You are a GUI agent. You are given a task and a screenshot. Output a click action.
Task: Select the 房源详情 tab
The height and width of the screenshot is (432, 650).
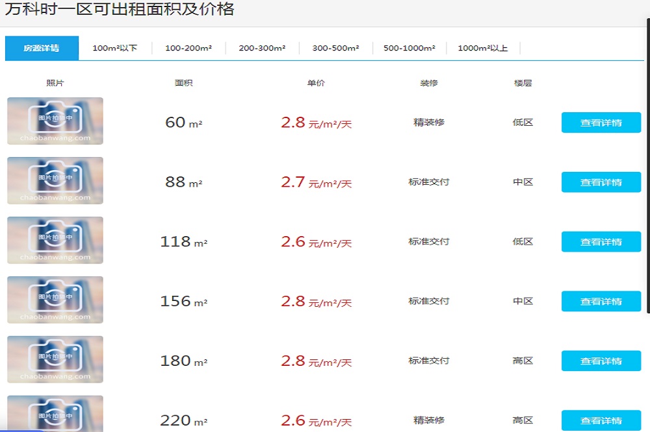(42, 48)
